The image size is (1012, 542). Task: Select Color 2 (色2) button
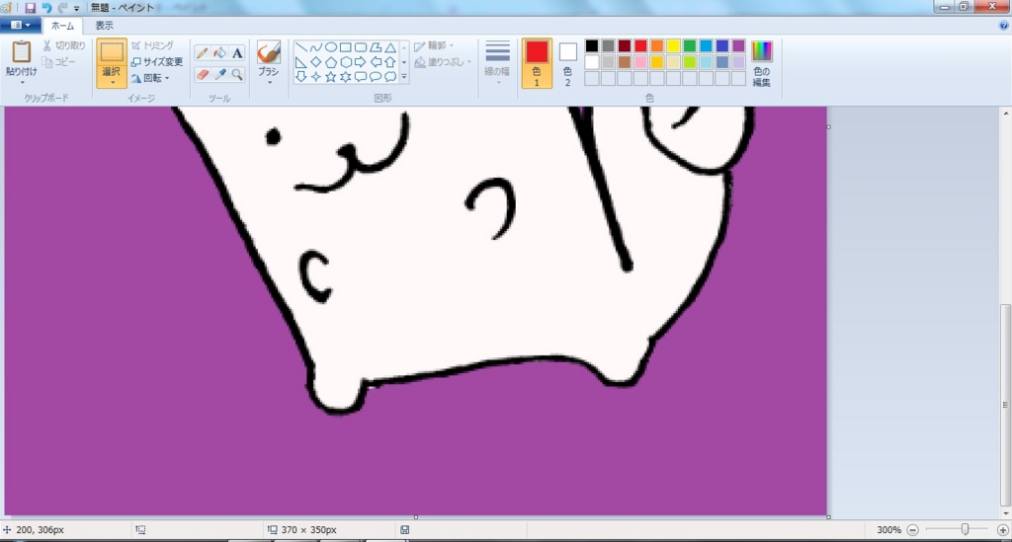point(567,63)
